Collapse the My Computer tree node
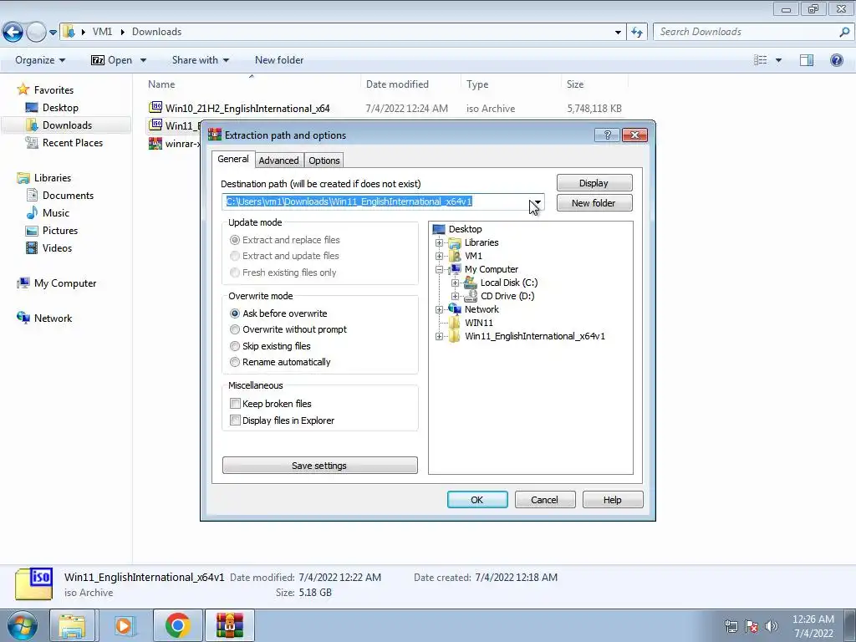Image resolution: width=856 pixels, height=642 pixels. [439, 269]
